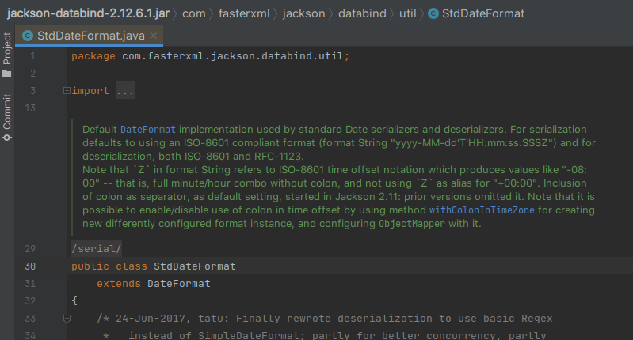Image resolution: width=633 pixels, height=340 pixels.
Task: Select the util breadcrumb segment
Action: pyautogui.click(x=408, y=13)
